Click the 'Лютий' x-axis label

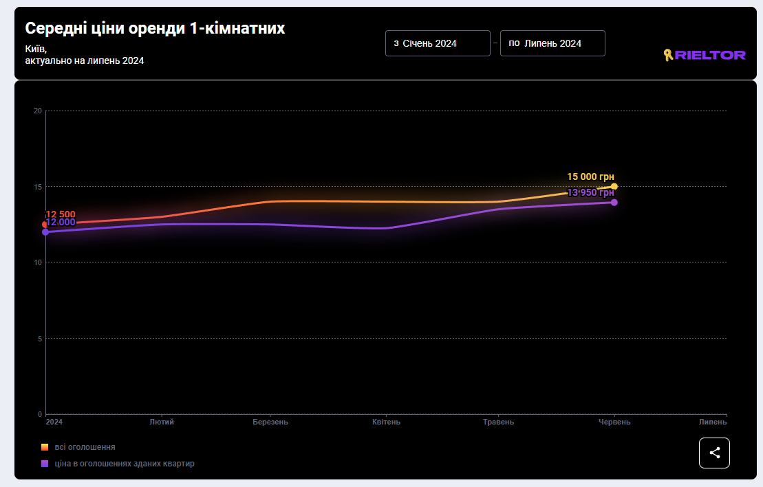tap(162, 422)
